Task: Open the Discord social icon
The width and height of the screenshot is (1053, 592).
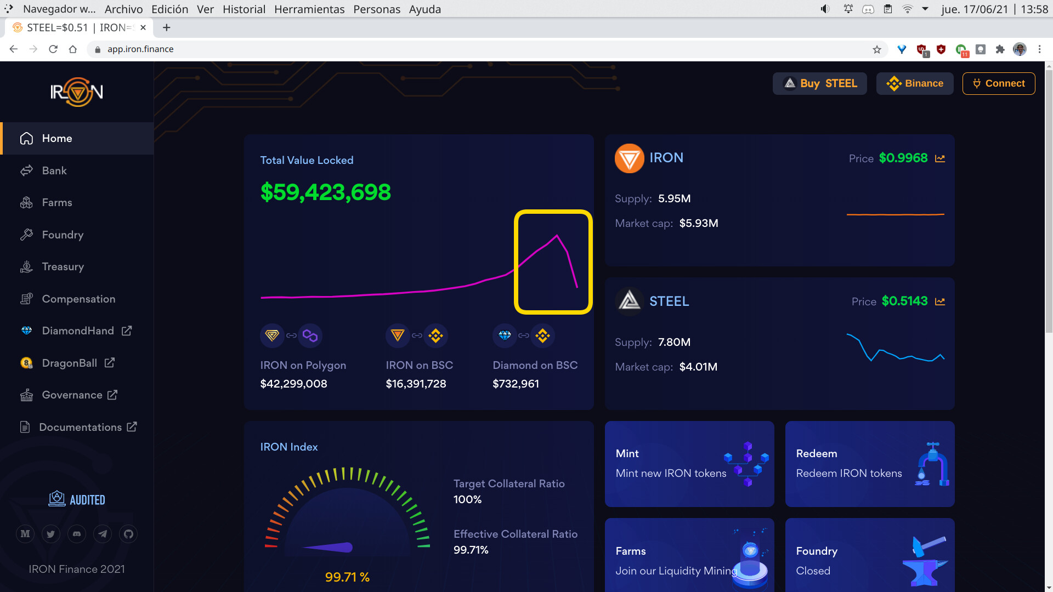Action: 77,534
